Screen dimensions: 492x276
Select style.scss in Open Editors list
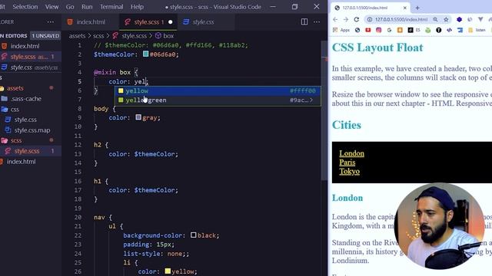(31, 57)
